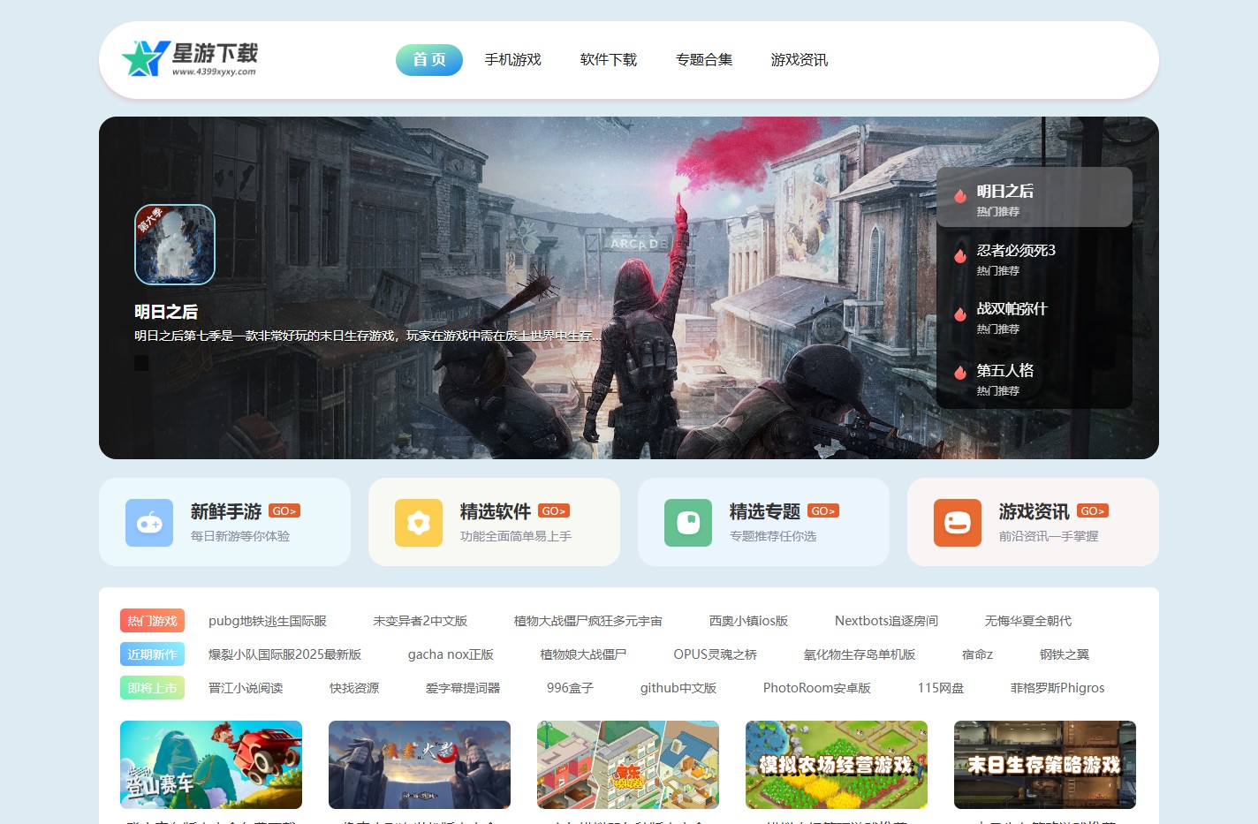Open OPUS灵魂之桥 link
This screenshot has height=824, width=1258.
tap(716, 654)
